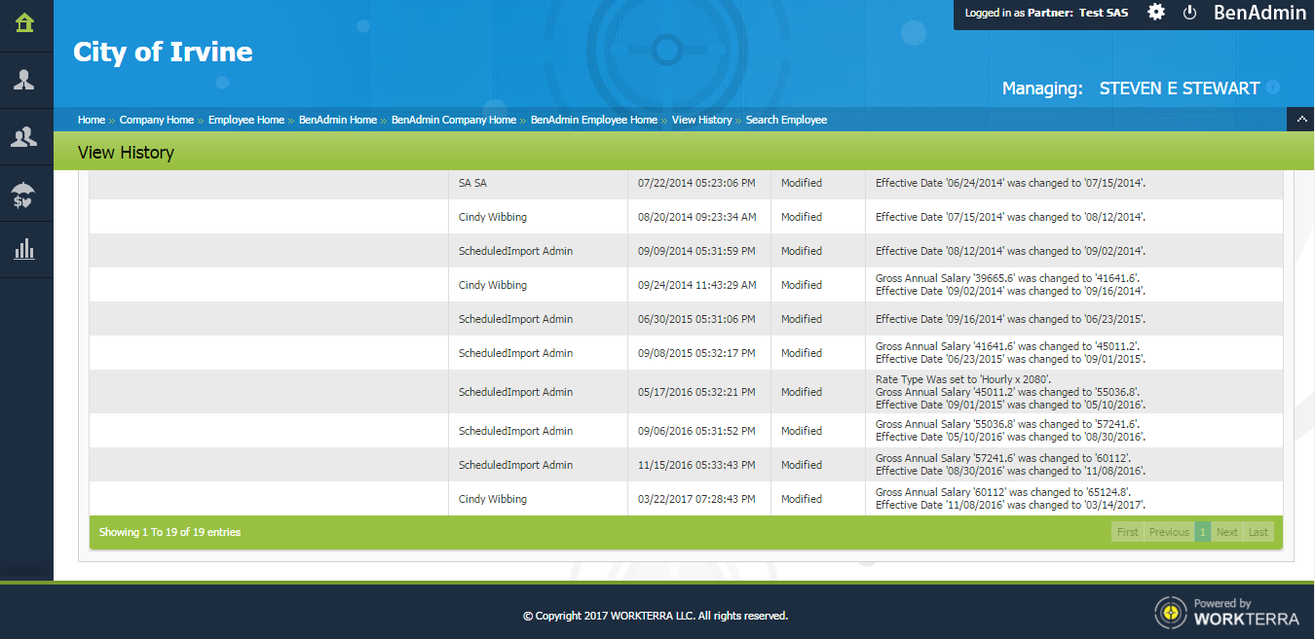Open the single employee sidebar icon
This screenshot has height=639, width=1315.
(x=24, y=80)
